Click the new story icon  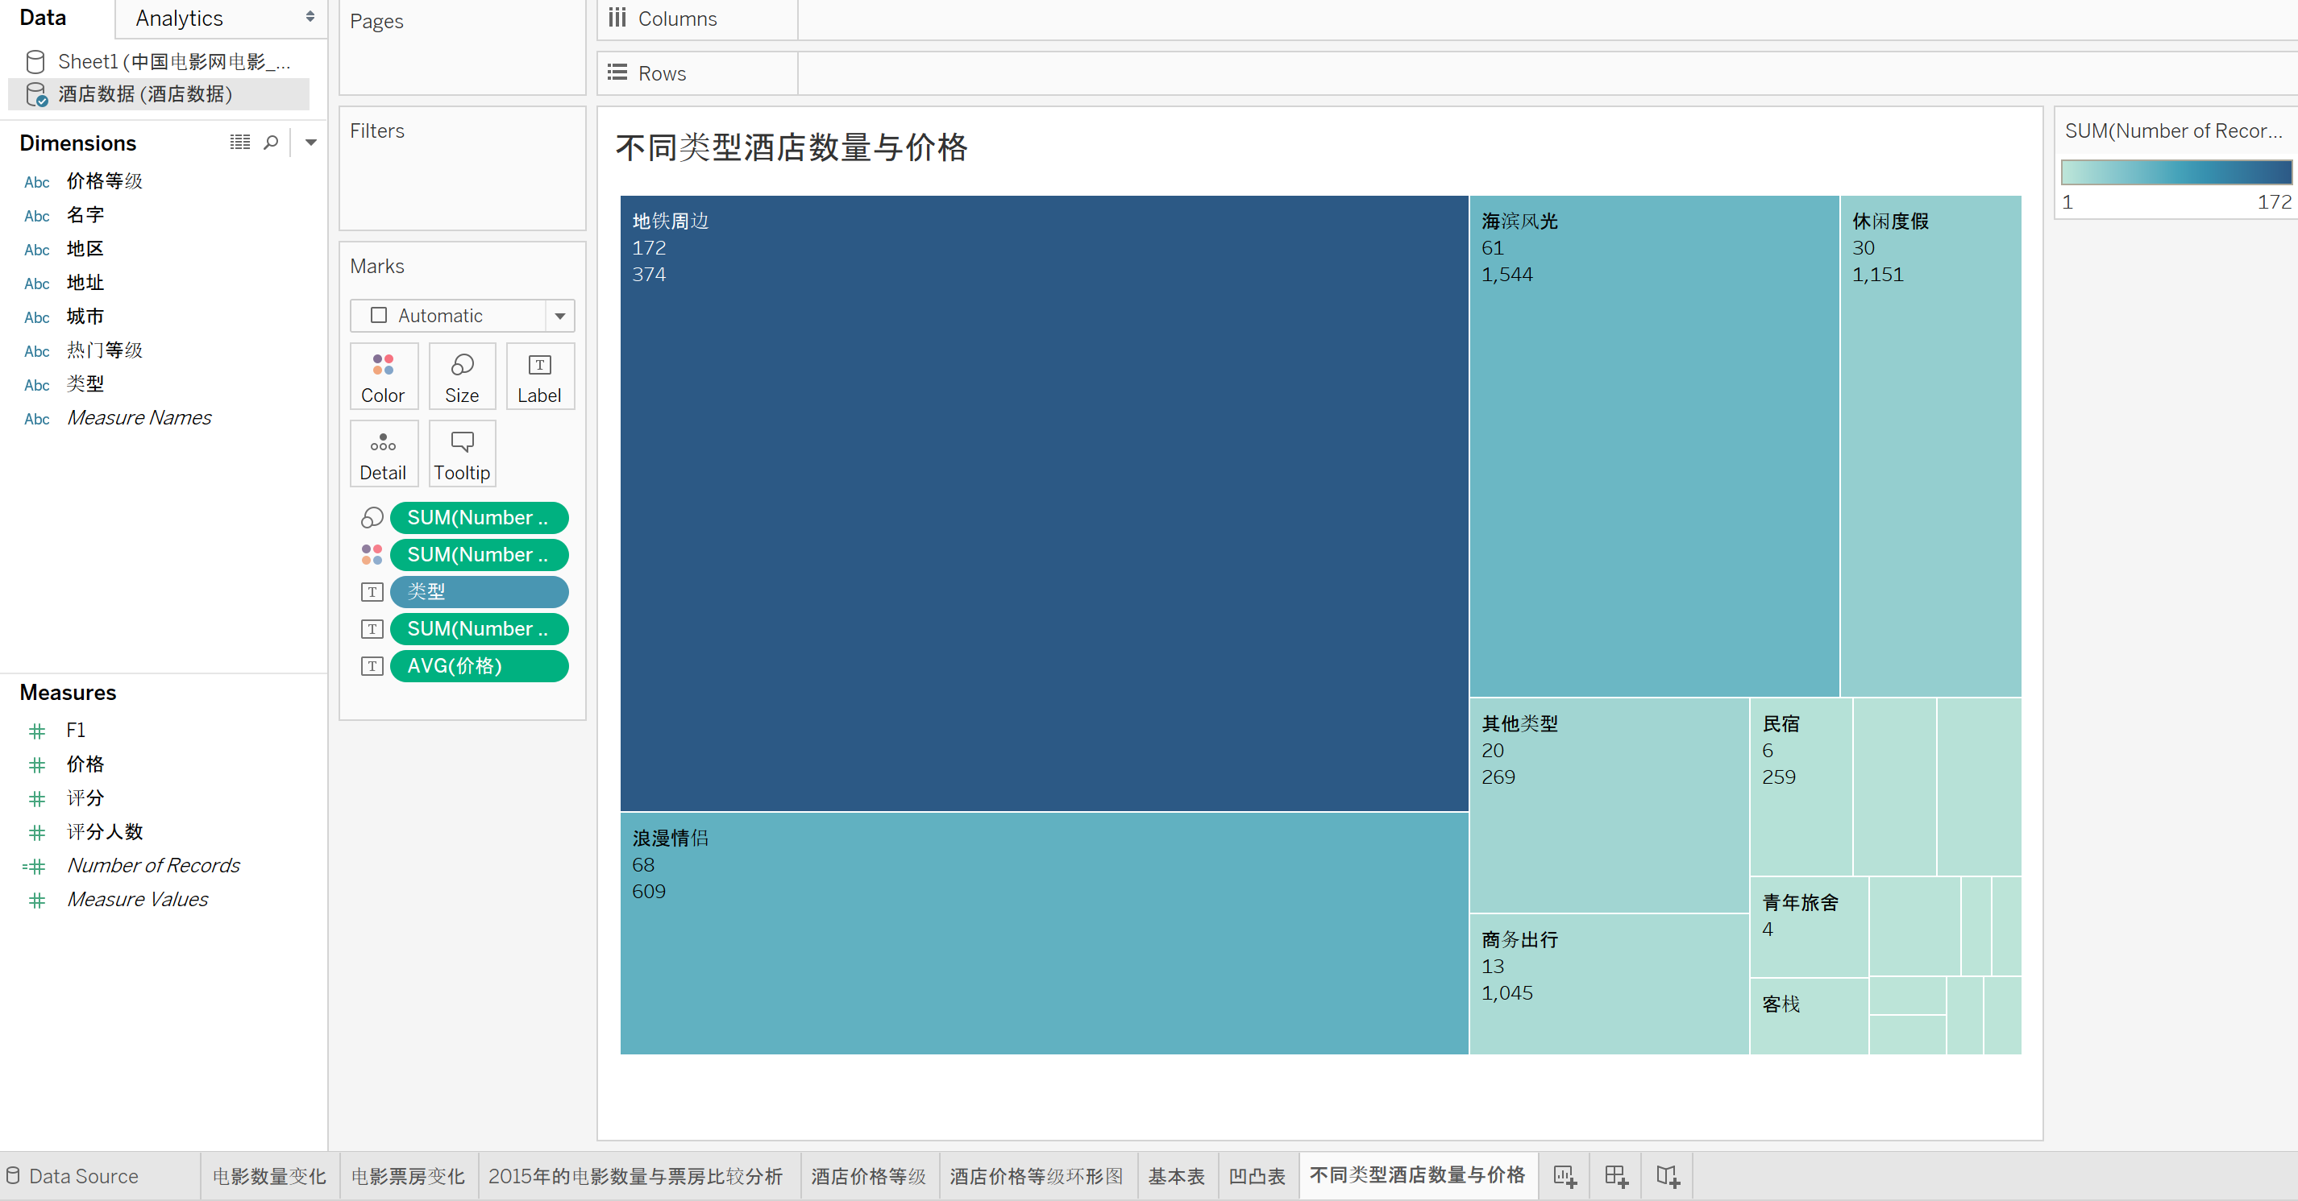pyautogui.click(x=1668, y=1176)
